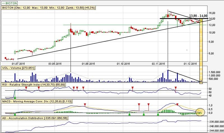Click the rightmost red sell marker in RSI
The image size is (224, 133).
coord(176,88)
